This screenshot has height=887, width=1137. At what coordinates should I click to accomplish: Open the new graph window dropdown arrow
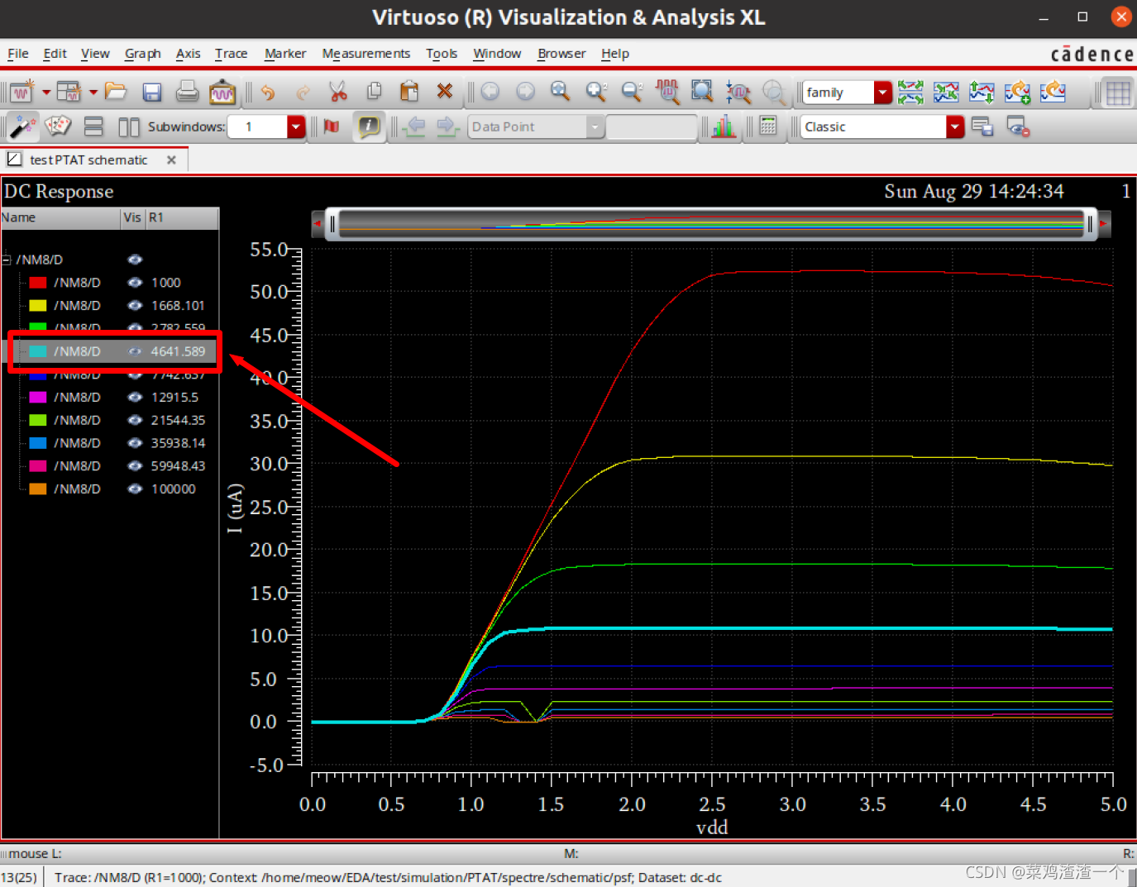46,92
